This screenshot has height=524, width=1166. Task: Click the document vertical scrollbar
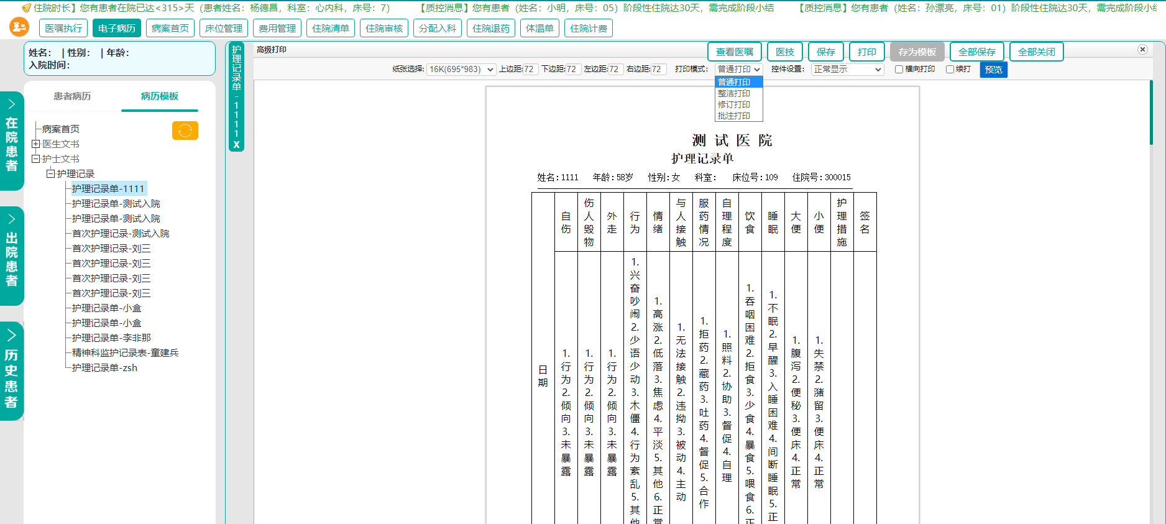tap(1151, 113)
